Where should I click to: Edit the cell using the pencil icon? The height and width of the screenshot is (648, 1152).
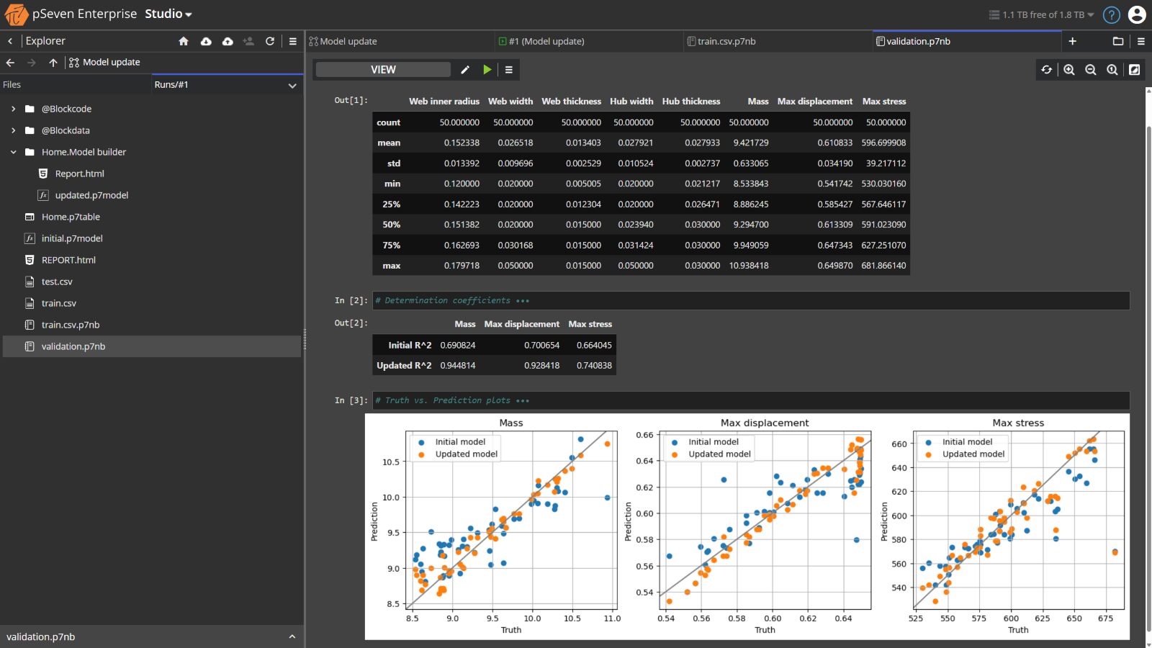coord(465,69)
